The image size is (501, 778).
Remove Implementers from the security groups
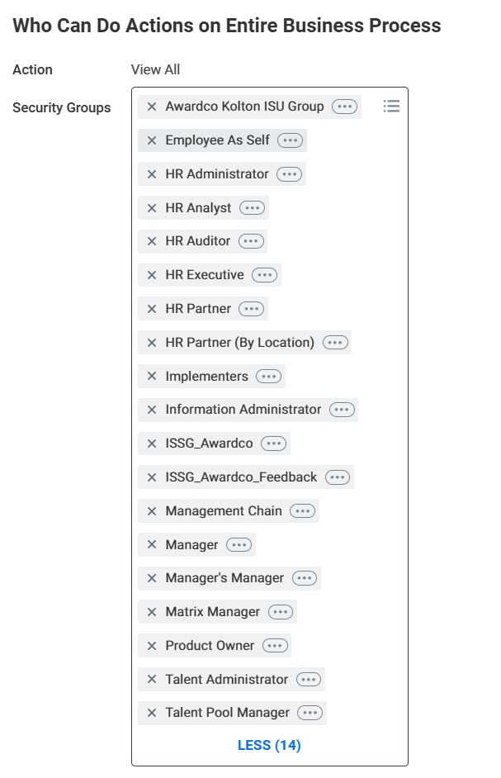click(x=152, y=377)
